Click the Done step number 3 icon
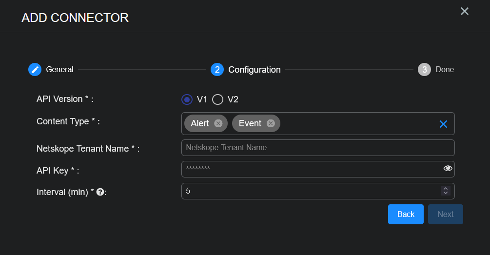490x255 pixels. [424, 70]
